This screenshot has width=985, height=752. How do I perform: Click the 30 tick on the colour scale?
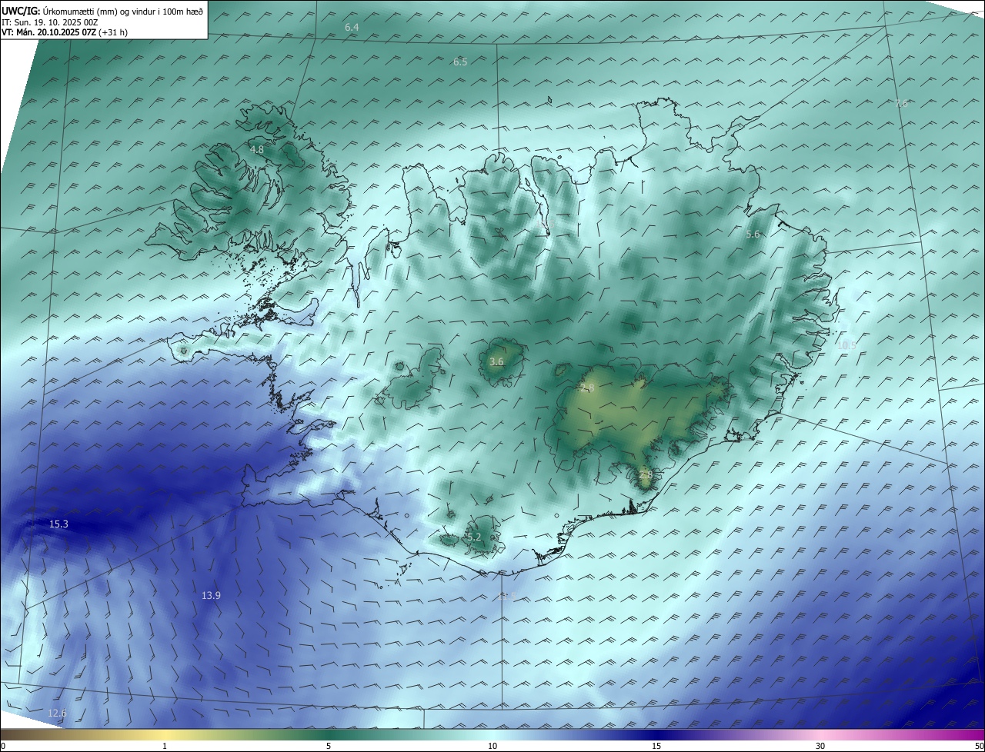(820, 746)
